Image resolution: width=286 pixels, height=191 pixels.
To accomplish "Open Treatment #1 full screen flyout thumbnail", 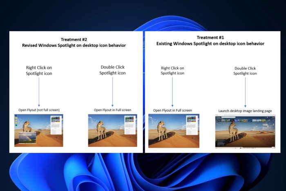I will (x=174, y=131).
